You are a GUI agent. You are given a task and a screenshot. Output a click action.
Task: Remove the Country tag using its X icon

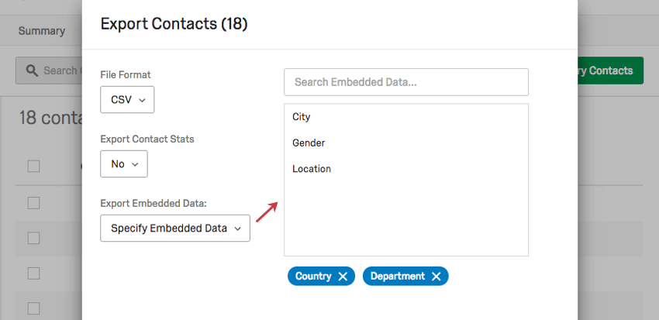pyautogui.click(x=343, y=277)
